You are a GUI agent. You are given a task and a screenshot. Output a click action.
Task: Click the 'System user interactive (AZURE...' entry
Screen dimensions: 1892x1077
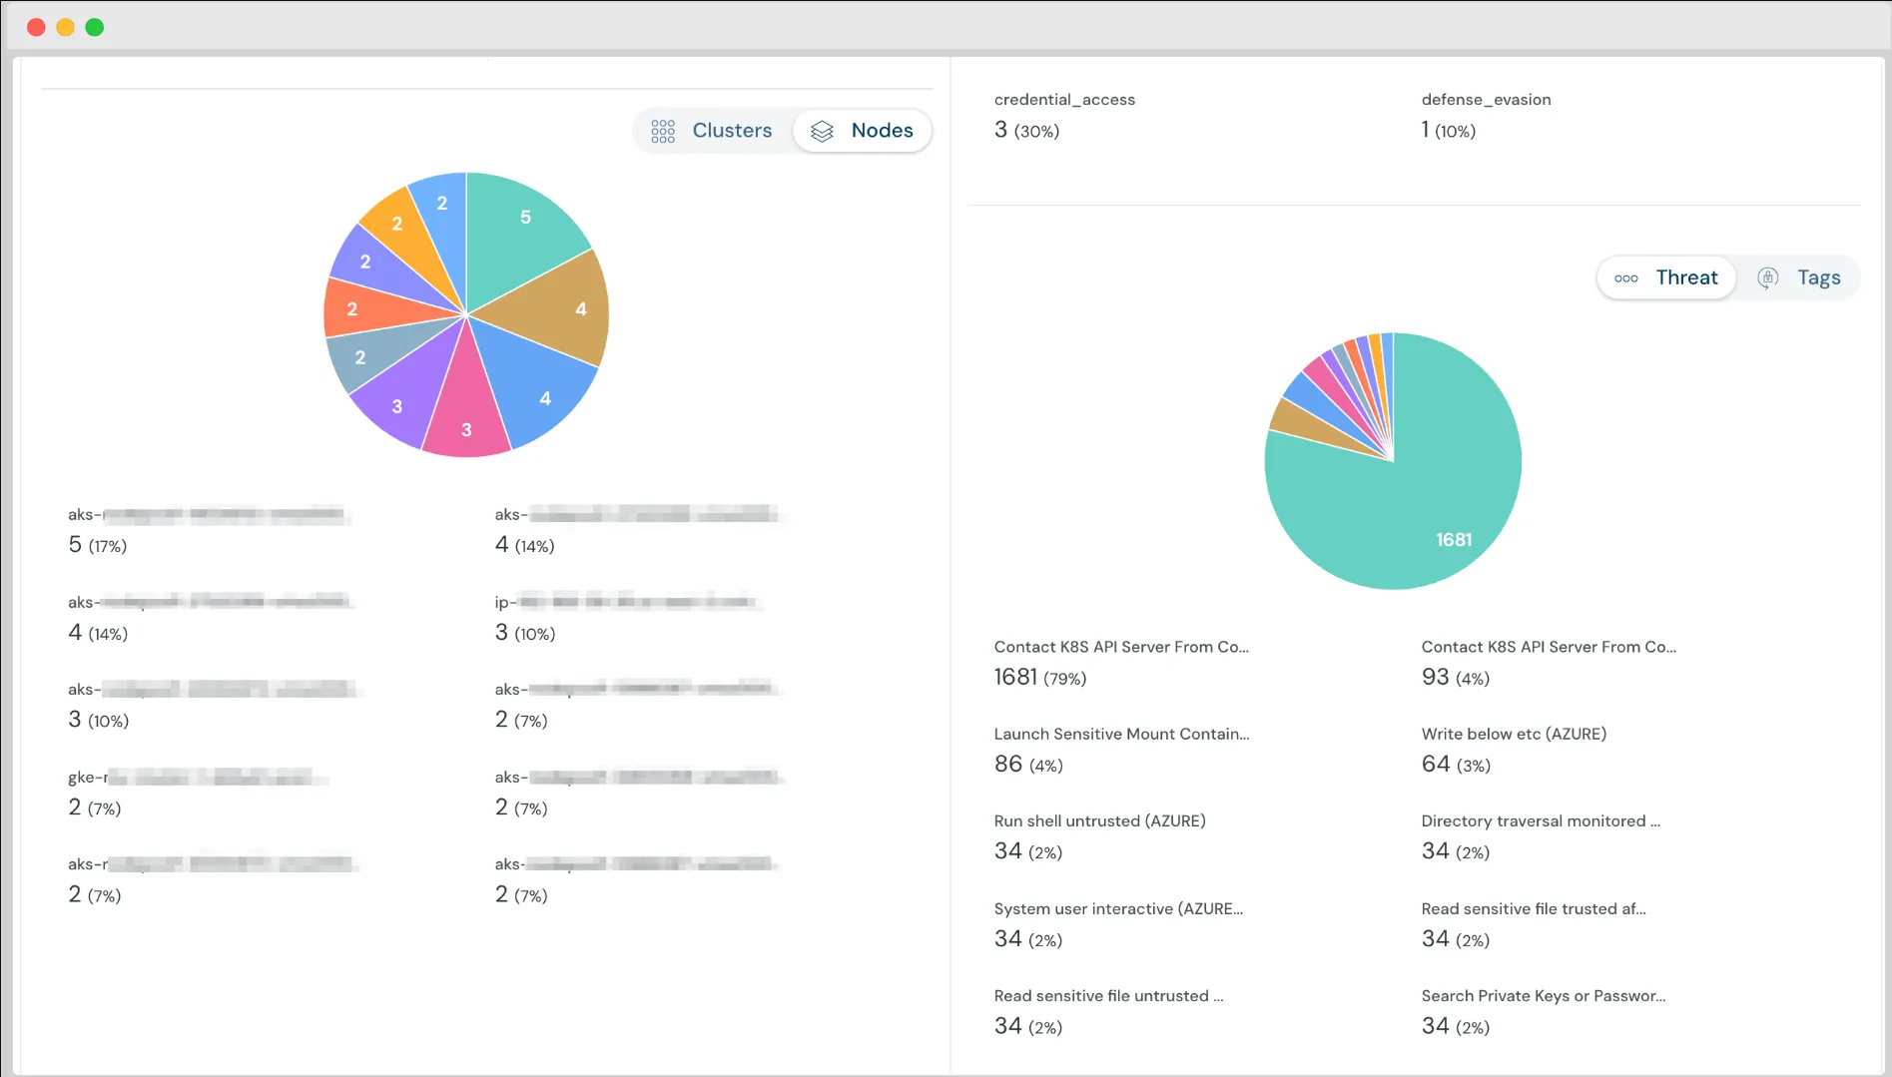click(x=1118, y=908)
